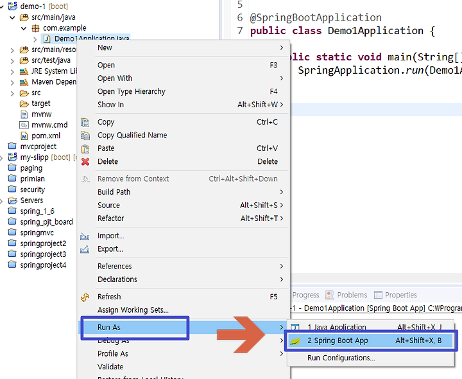This screenshot has height=379, width=462.
Task: Click the JRE System Library icon
Action: click(x=24, y=71)
